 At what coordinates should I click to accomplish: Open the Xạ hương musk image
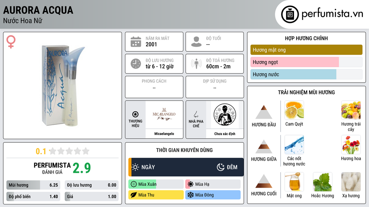pos(351,182)
